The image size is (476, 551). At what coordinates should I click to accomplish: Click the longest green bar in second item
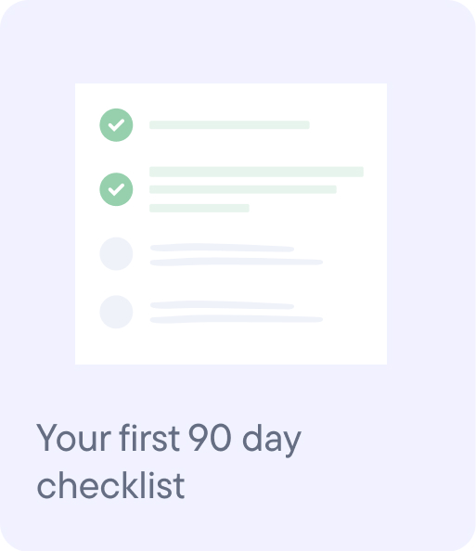click(256, 172)
